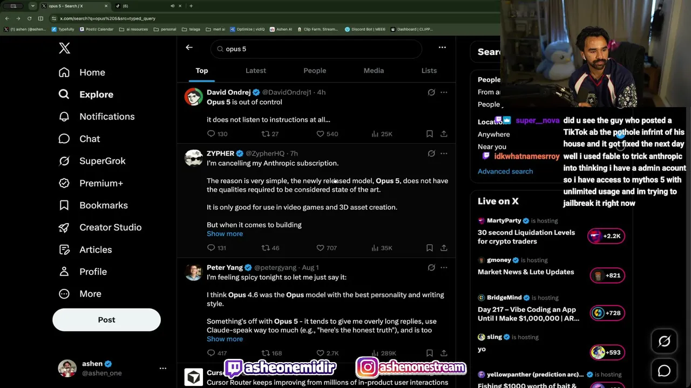
Task: Repost ZYPHER's post
Action: pyautogui.click(x=270, y=248)
